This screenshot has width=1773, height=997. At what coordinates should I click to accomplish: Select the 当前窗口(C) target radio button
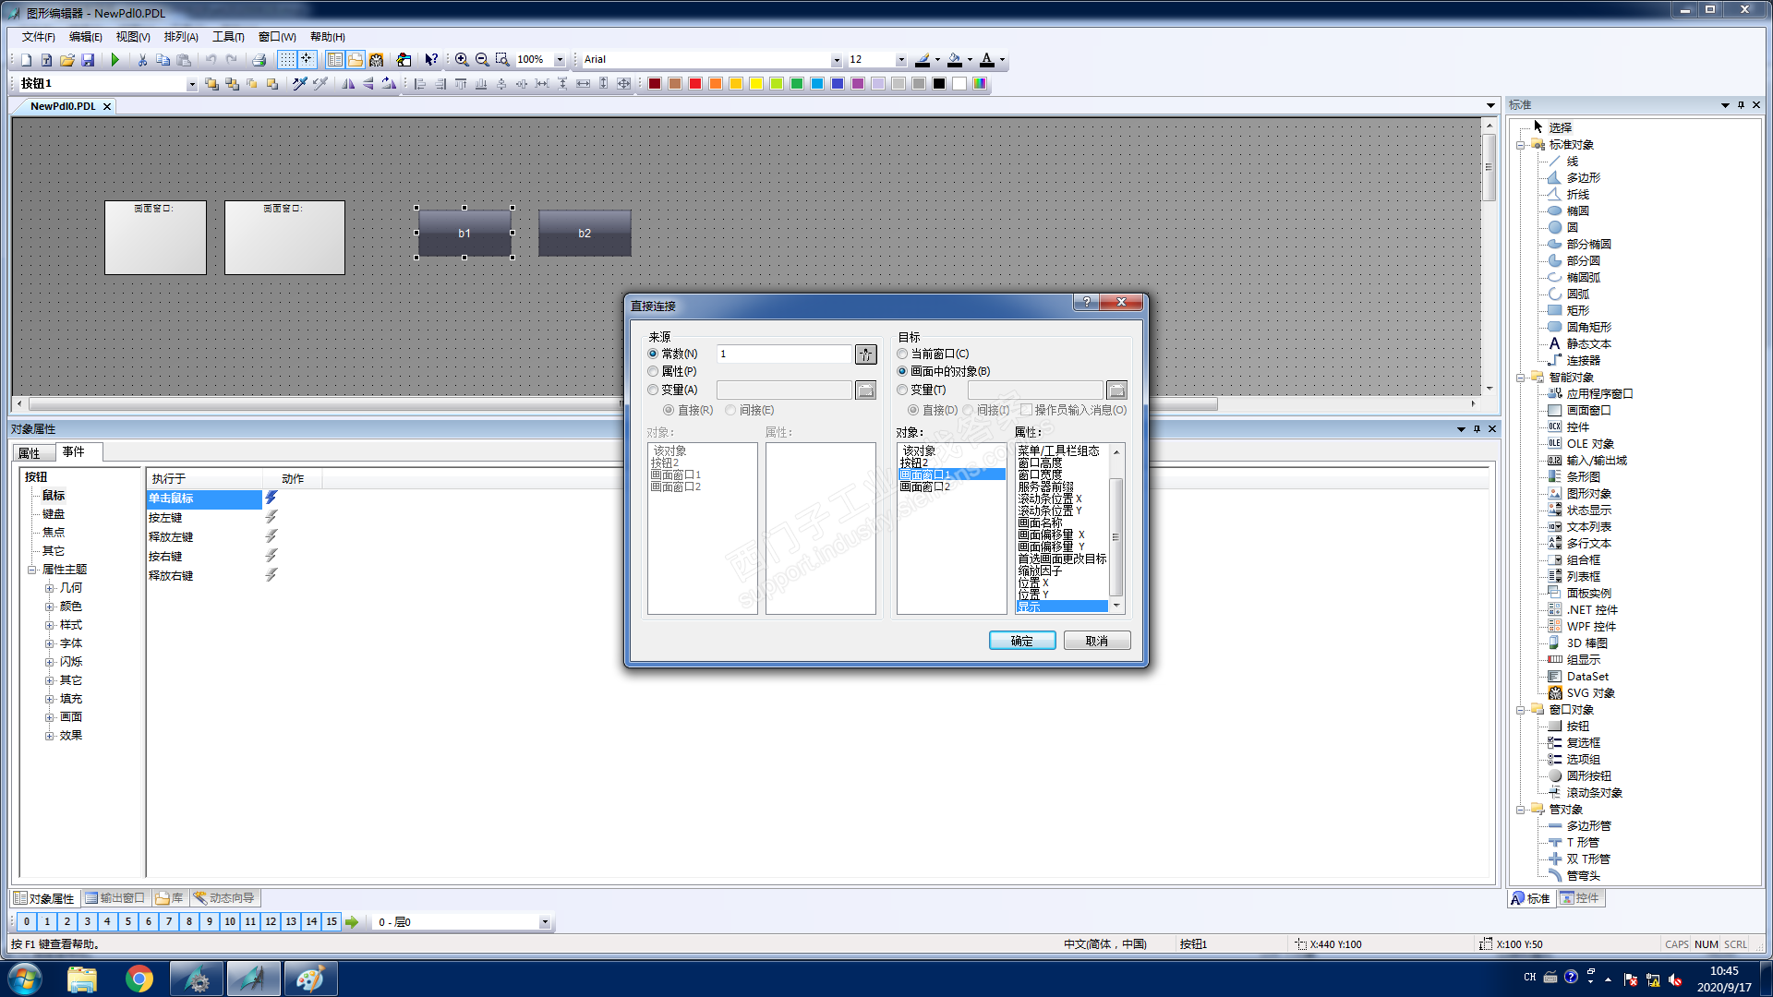(x=903, y=354)
